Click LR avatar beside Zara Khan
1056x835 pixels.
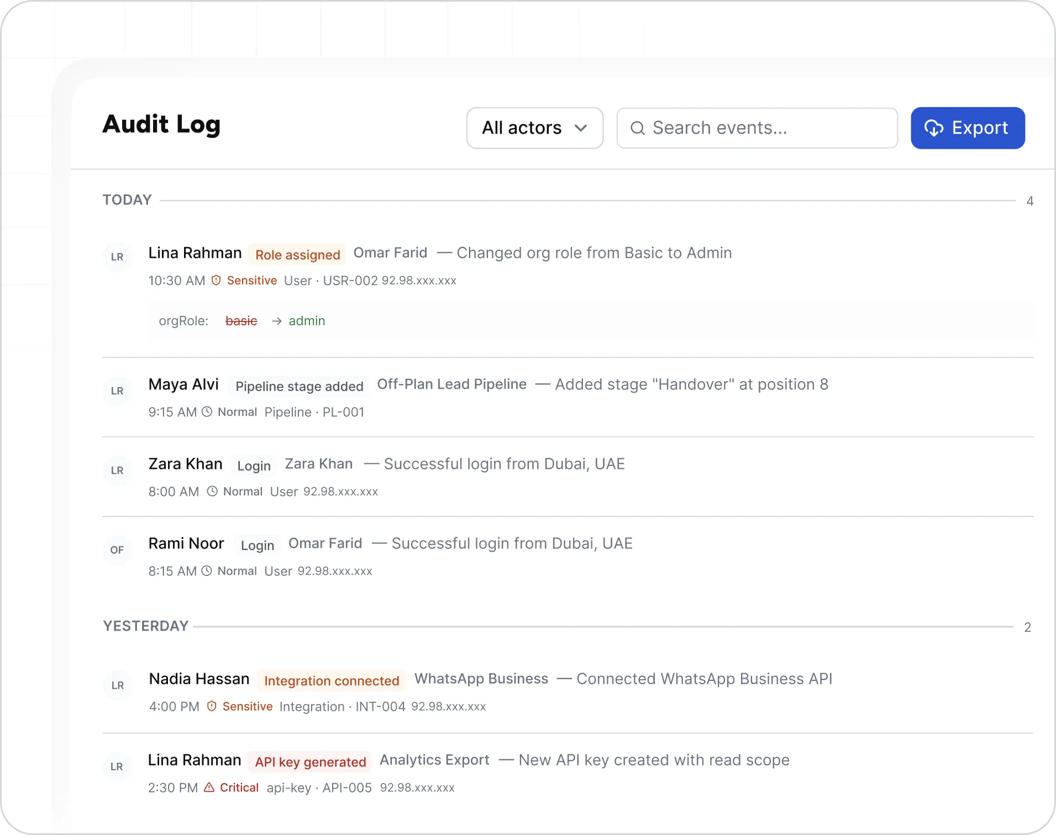point(117,471)
